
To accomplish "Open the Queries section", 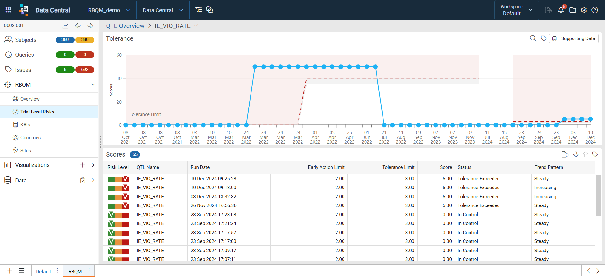I will point(25,55).
